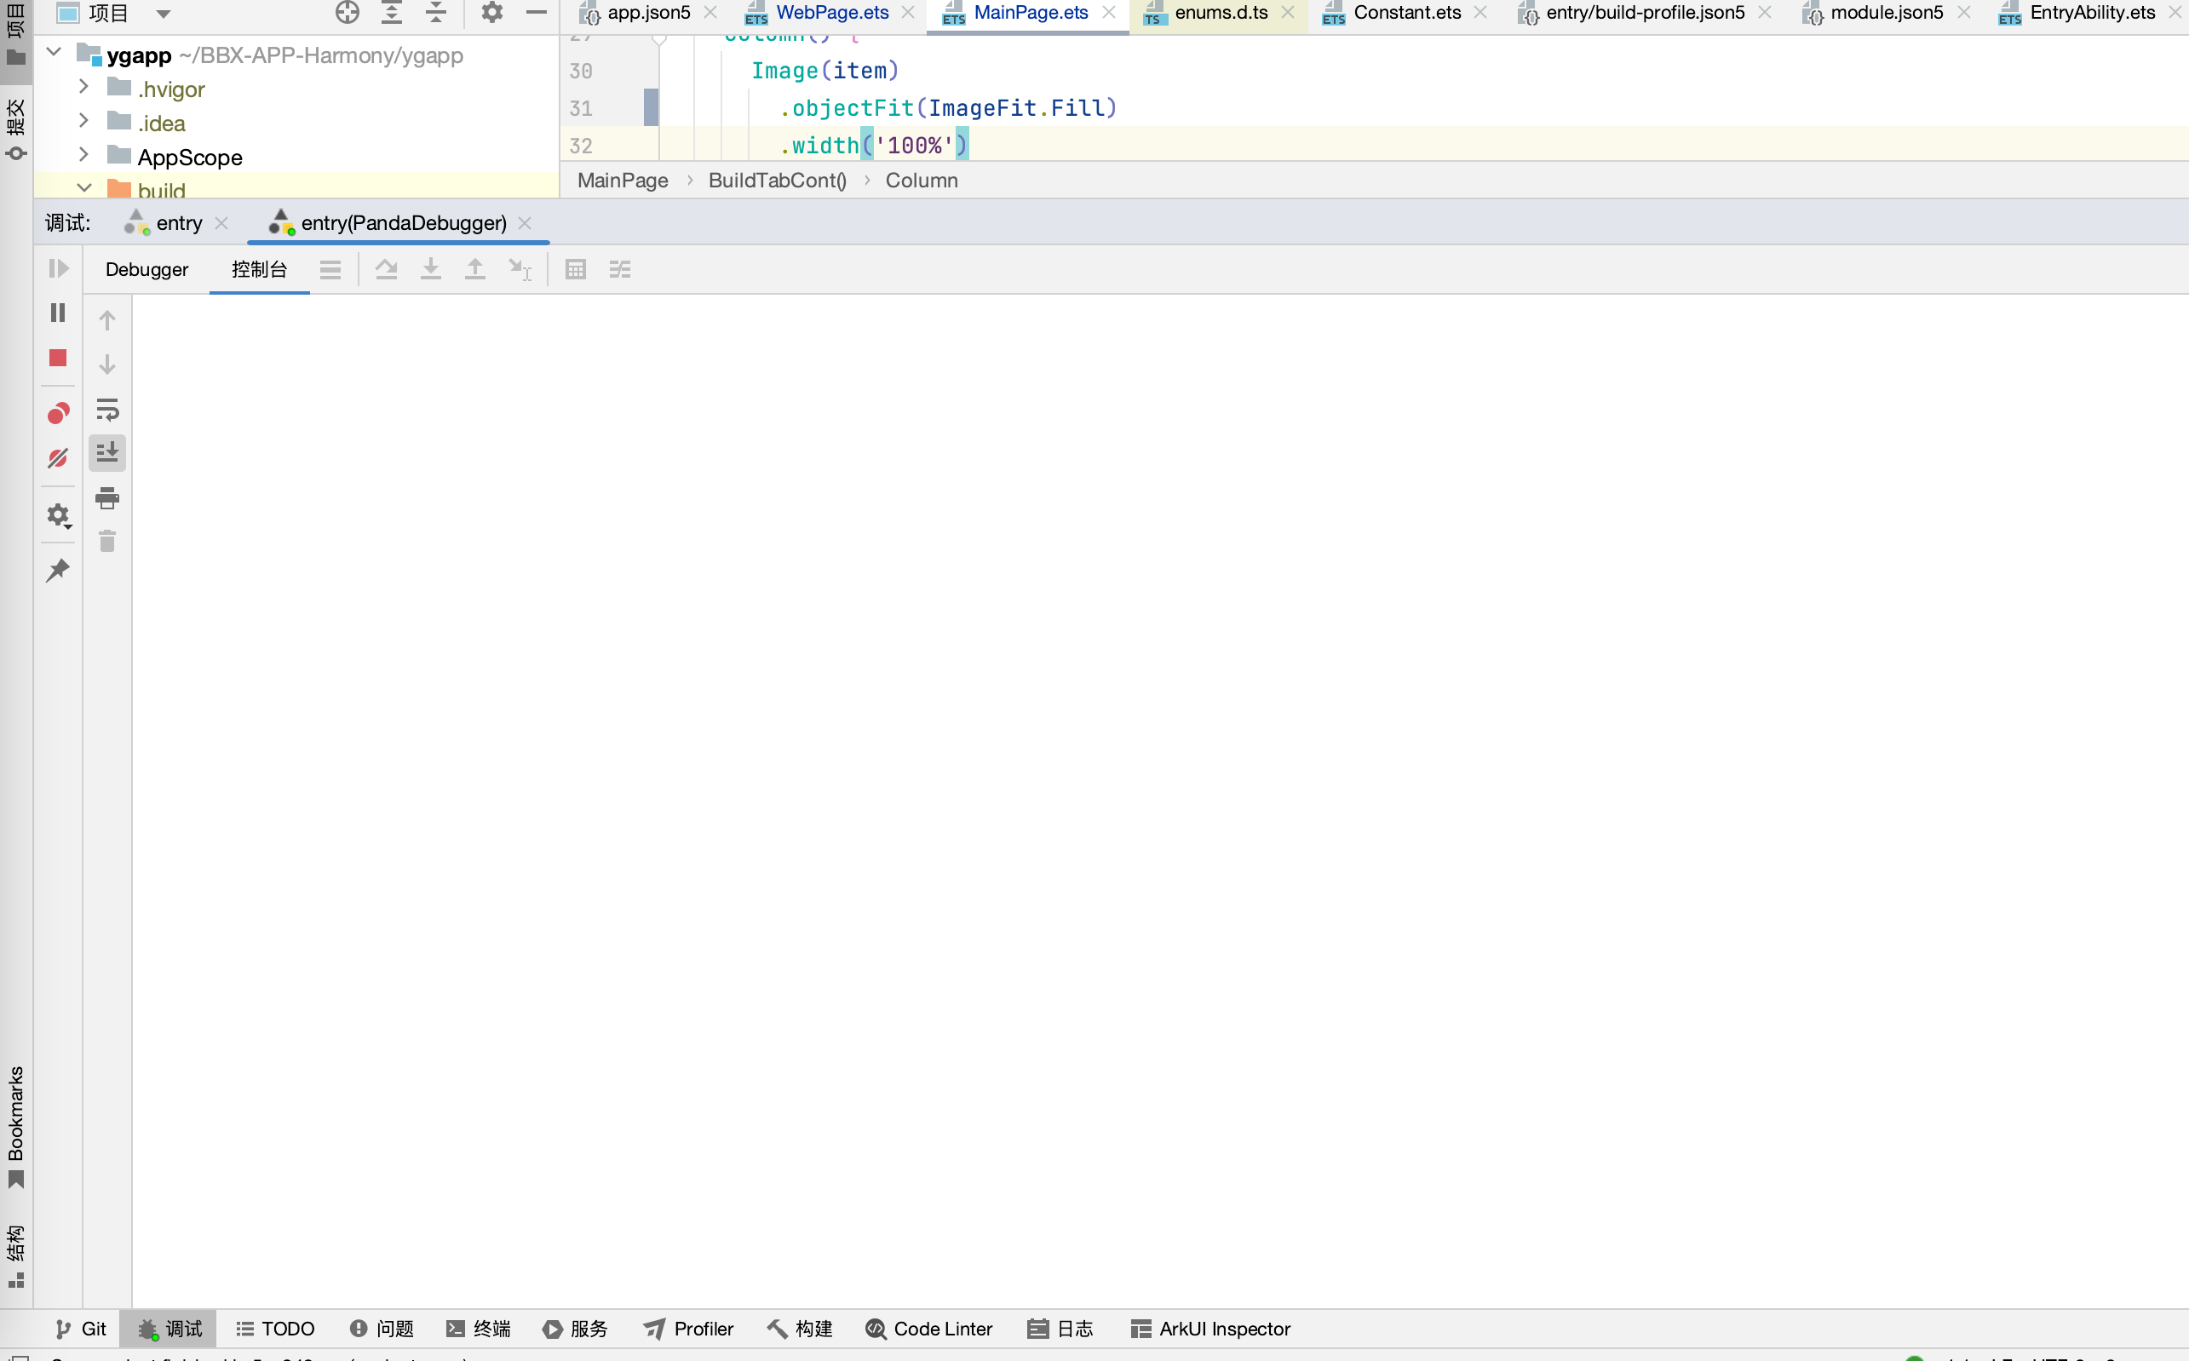
Task: Collapse the ygapp root folder
Action: [54, 52]
